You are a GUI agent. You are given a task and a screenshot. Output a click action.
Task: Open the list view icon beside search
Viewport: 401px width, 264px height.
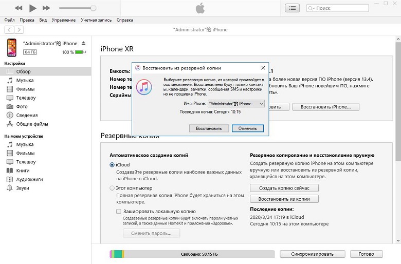pos(293,8)
